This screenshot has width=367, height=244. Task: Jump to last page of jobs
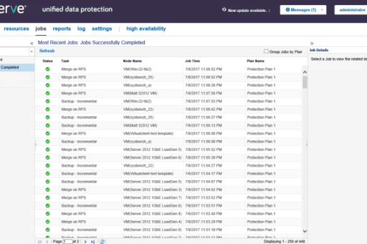[x=93, y=241]
